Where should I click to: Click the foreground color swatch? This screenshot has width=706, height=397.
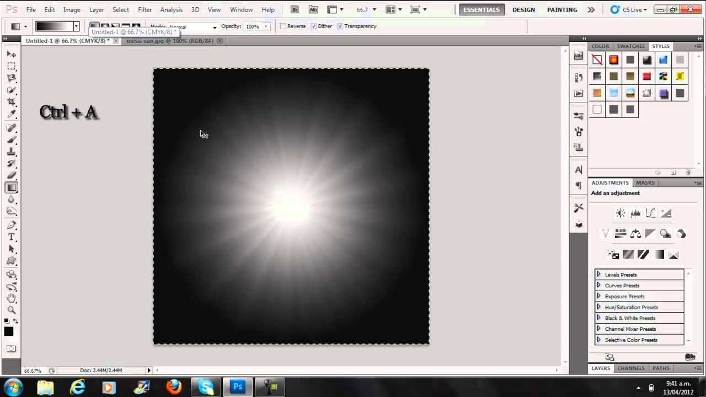pos(9,331)
